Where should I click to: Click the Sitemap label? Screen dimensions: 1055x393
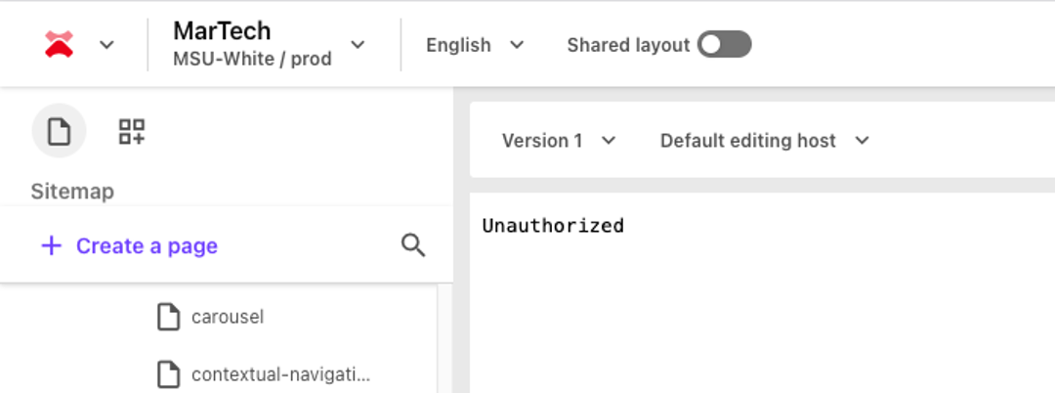pyautogui.click(x=72, y=191)
